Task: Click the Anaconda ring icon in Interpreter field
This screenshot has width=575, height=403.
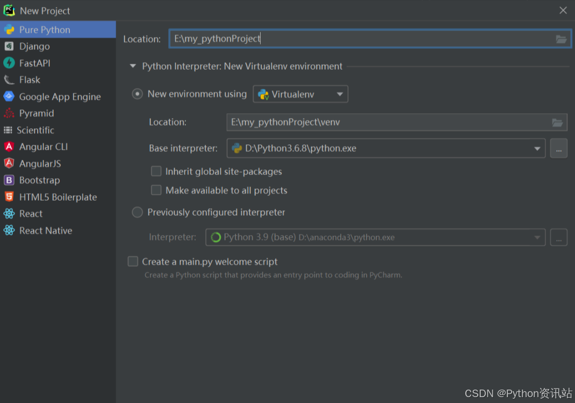Action: 216,237
